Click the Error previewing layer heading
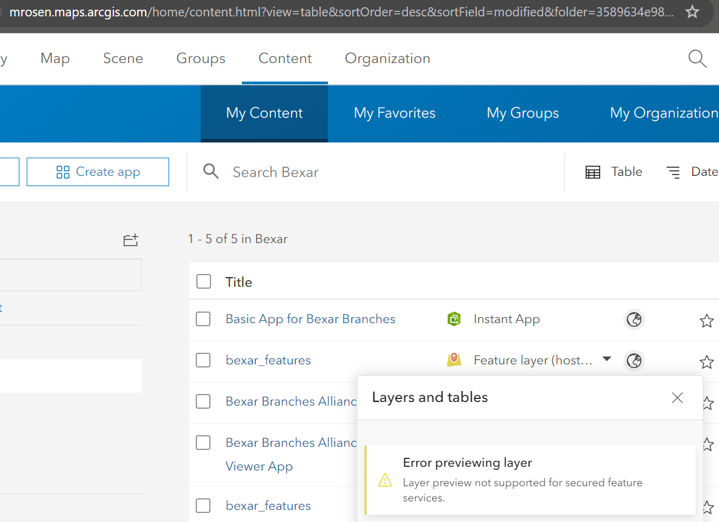Screen dimensions: 719x522 click(x=467, y=463)
